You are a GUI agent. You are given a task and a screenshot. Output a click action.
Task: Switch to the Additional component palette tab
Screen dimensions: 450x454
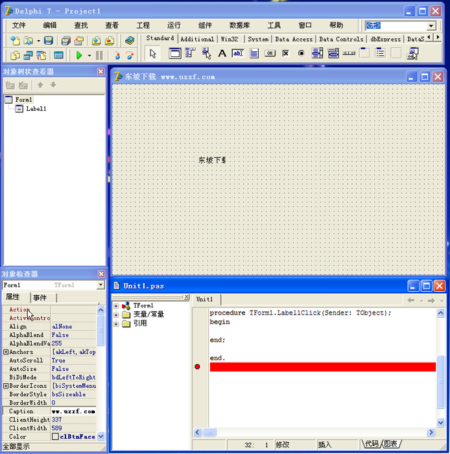point(197,39)
